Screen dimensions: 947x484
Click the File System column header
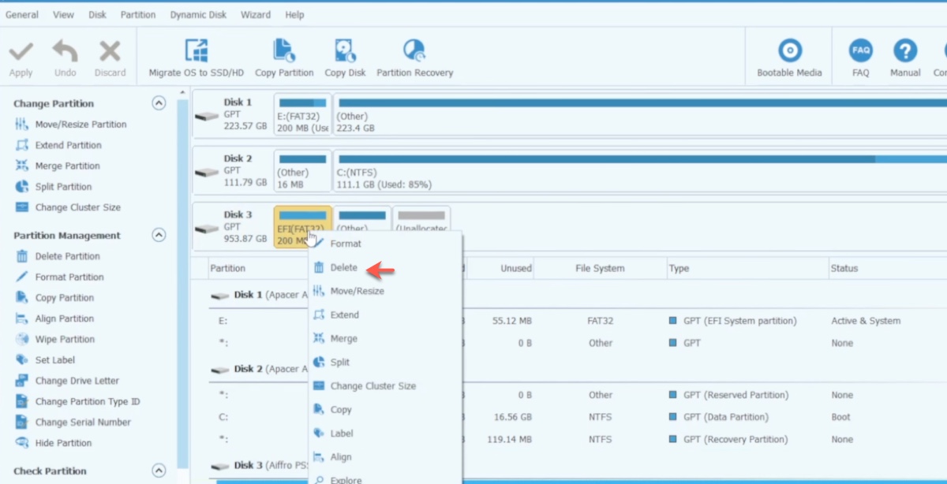[x=600, y=268]
